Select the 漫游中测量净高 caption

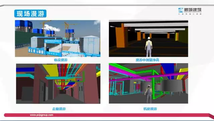(147, 60)
